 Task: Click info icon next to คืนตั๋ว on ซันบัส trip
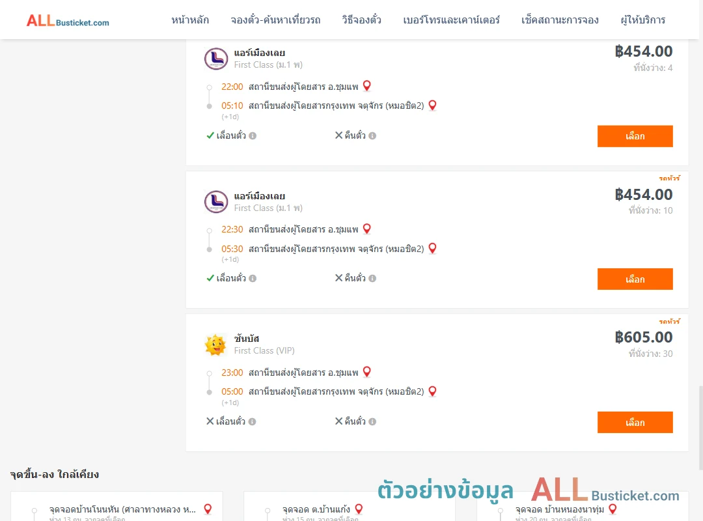[x=372, y=421]
